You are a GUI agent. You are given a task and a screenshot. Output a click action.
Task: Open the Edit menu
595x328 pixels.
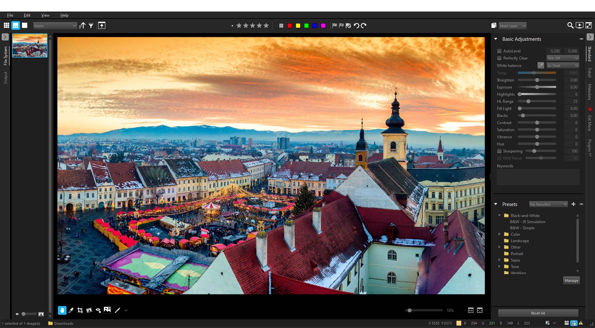point(27,15)
